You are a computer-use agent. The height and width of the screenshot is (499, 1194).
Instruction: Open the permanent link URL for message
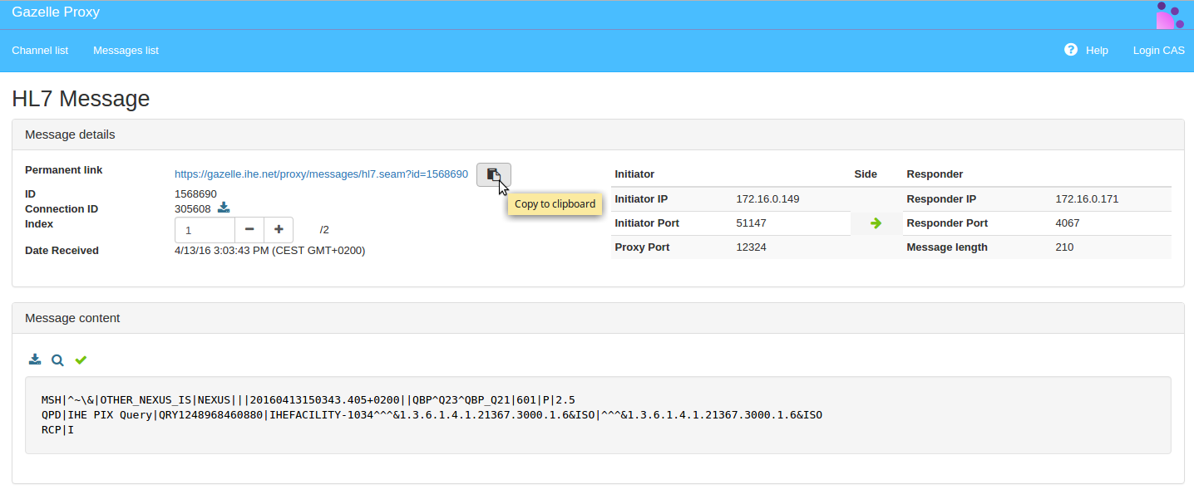point(321,174)
